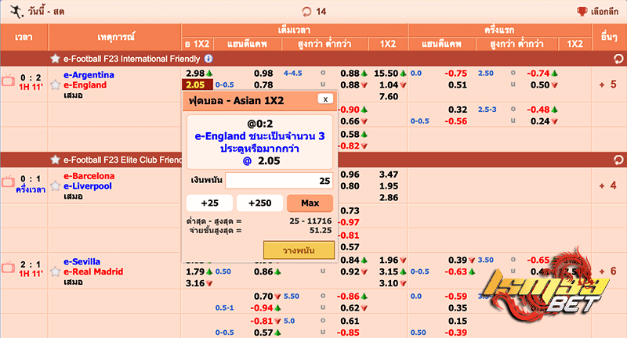Select highlighted 2.05 Asian 1X2 odds
Image resolution: width=627 pixels, height=338 pixels.
pos(196,84)
